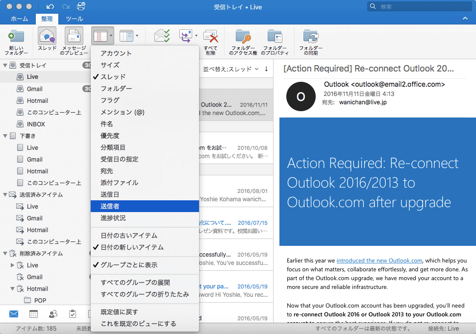Select サイズ in the arrange menu
Screen dimensions: 476x334
click(x=145, y=65)
